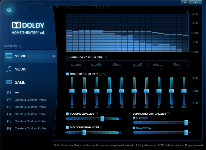Open help icon above spectrum visualizer
Image resolution: width=206 pixels, height=150 pixels.
[187, 11]
